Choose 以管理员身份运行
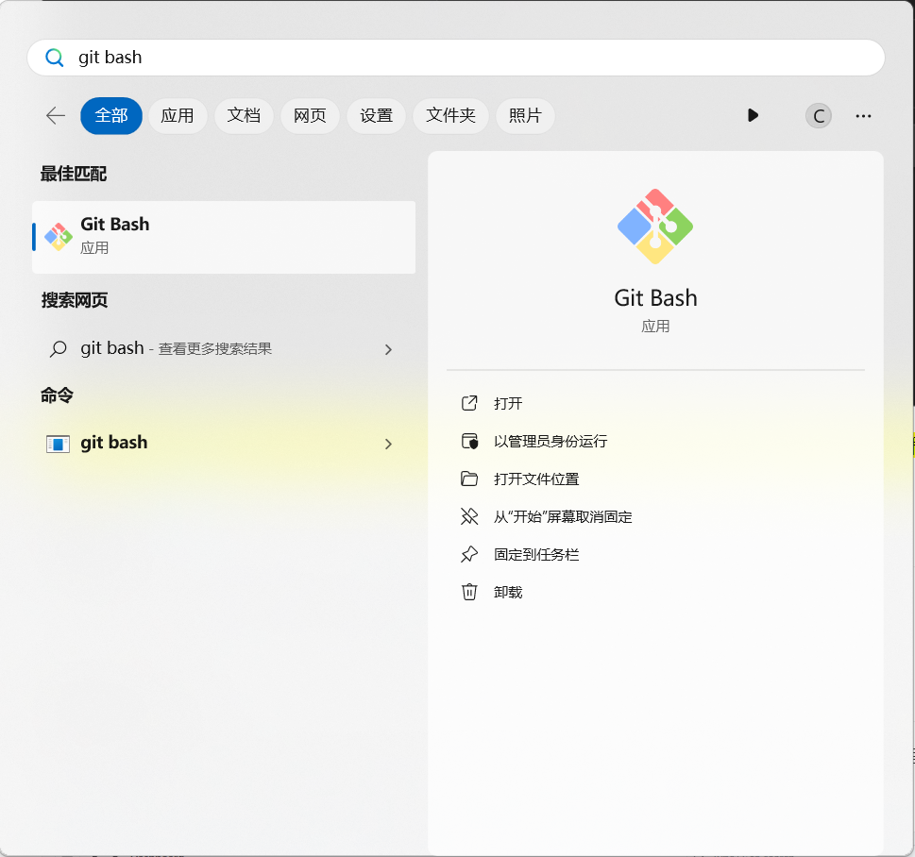The image size is (915, 857). pos(551,441)
